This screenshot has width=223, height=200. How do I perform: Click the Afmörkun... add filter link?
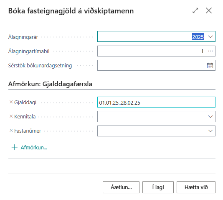[x=34, y=147]
